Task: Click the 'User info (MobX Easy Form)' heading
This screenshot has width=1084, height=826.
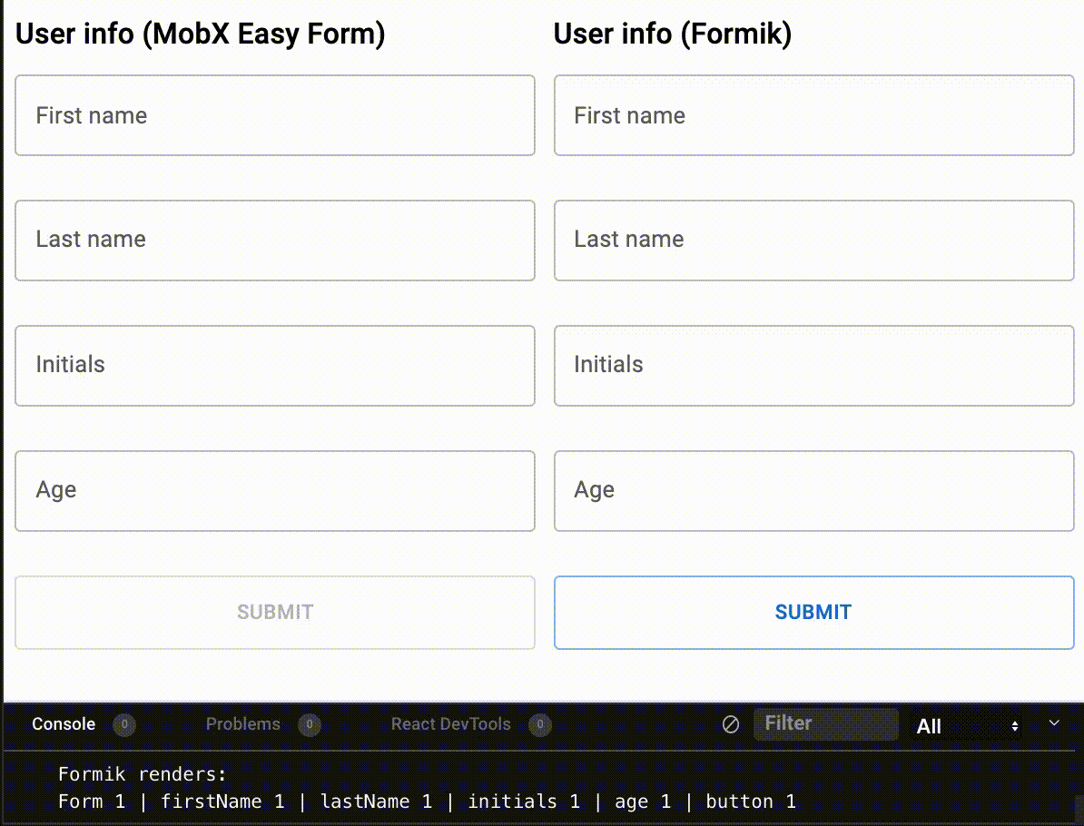Action: [201, 34]
